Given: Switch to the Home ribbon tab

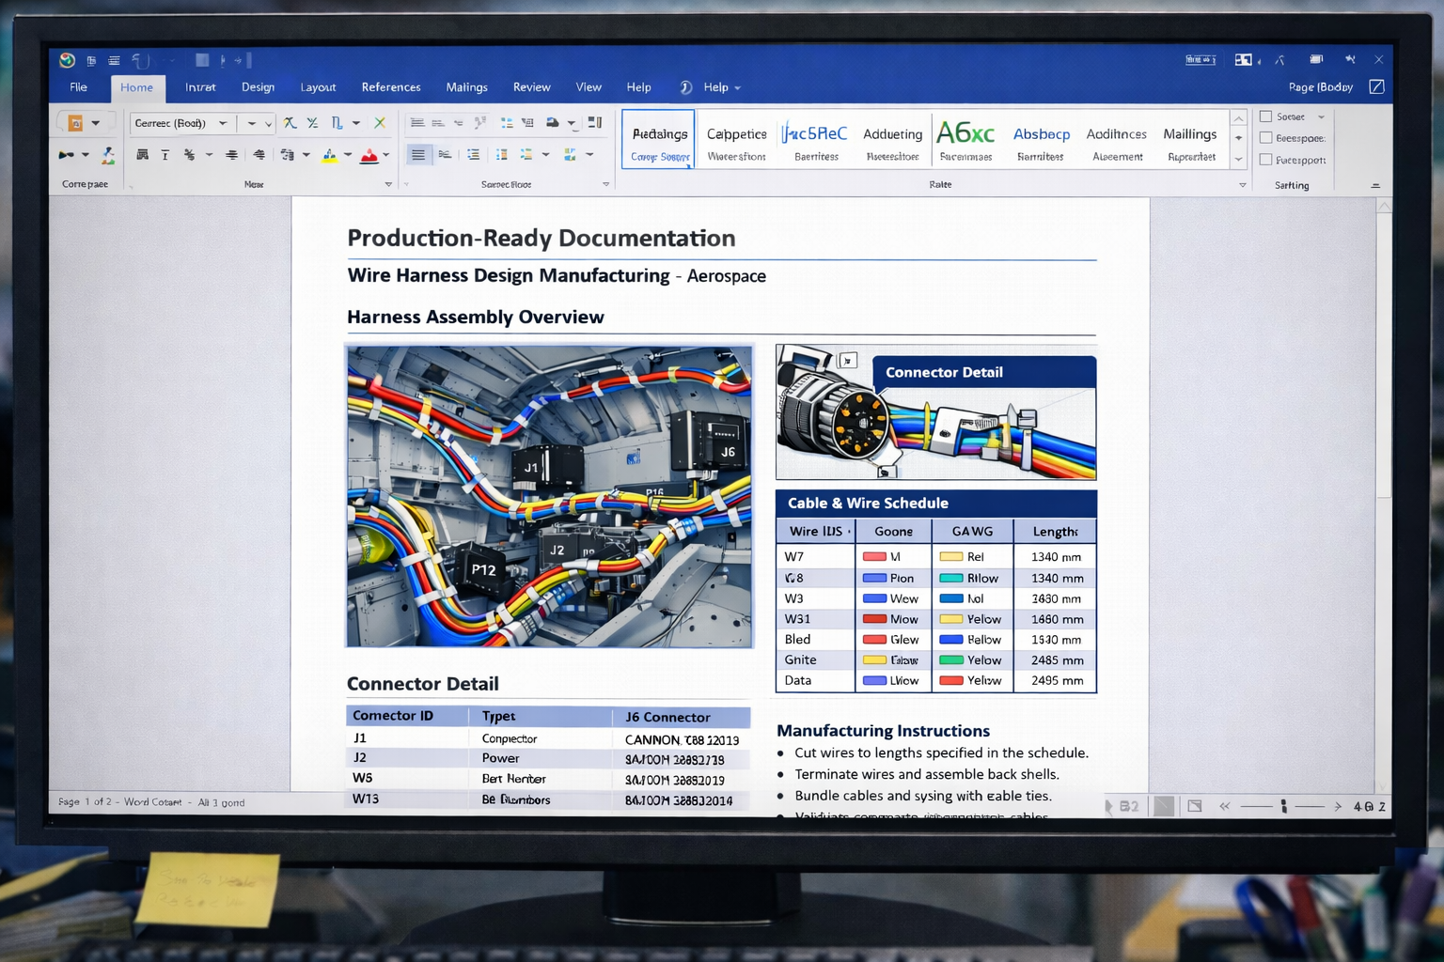Looking at the screenshot, I should click(x=137, y=88).
